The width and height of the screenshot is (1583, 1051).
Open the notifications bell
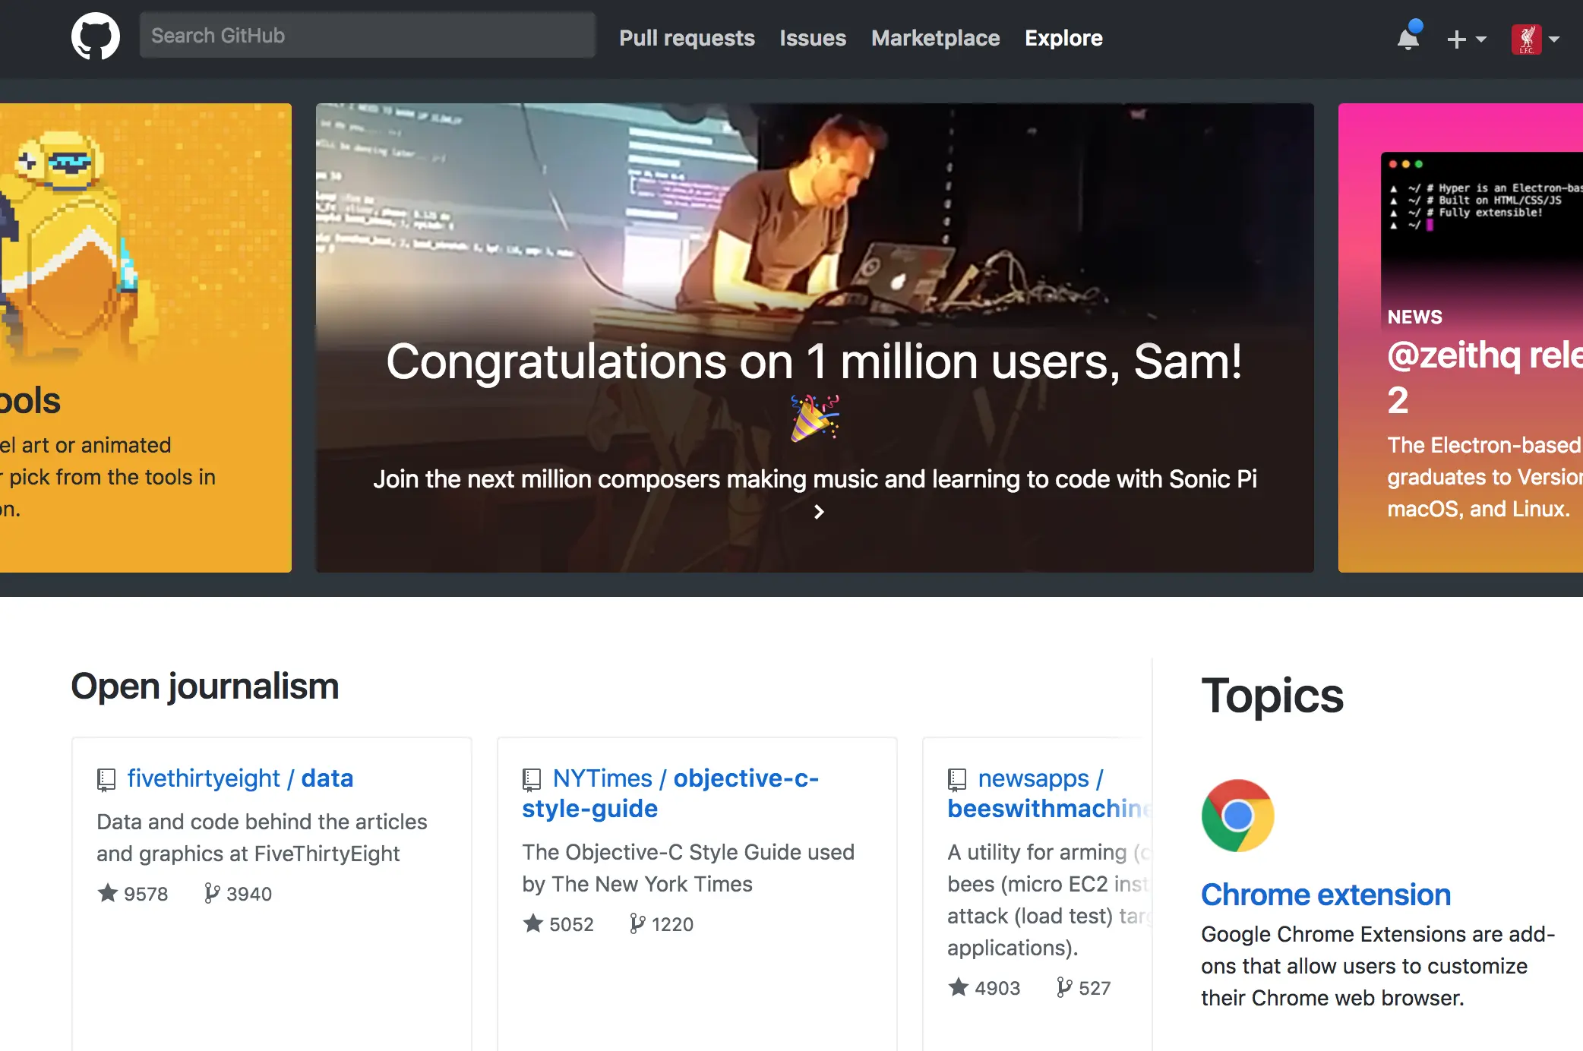click(x=1408, y=38)
